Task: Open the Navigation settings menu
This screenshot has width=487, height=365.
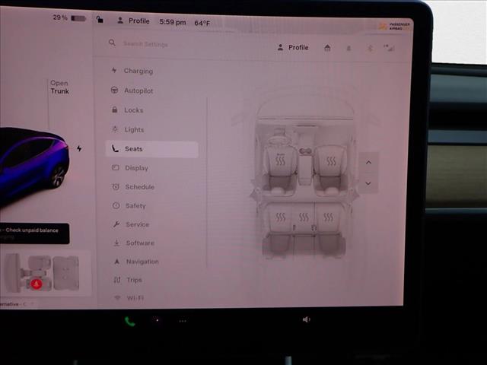Action: [x=136, y=262]
